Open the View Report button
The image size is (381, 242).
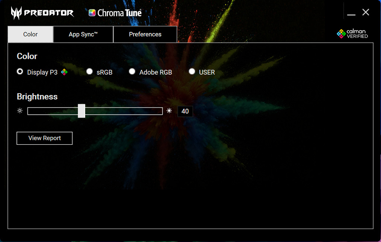pyautogui.click(x=45, y=138)
